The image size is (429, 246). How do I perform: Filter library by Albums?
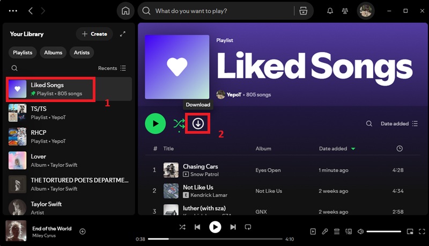click(x=53, y=52)
